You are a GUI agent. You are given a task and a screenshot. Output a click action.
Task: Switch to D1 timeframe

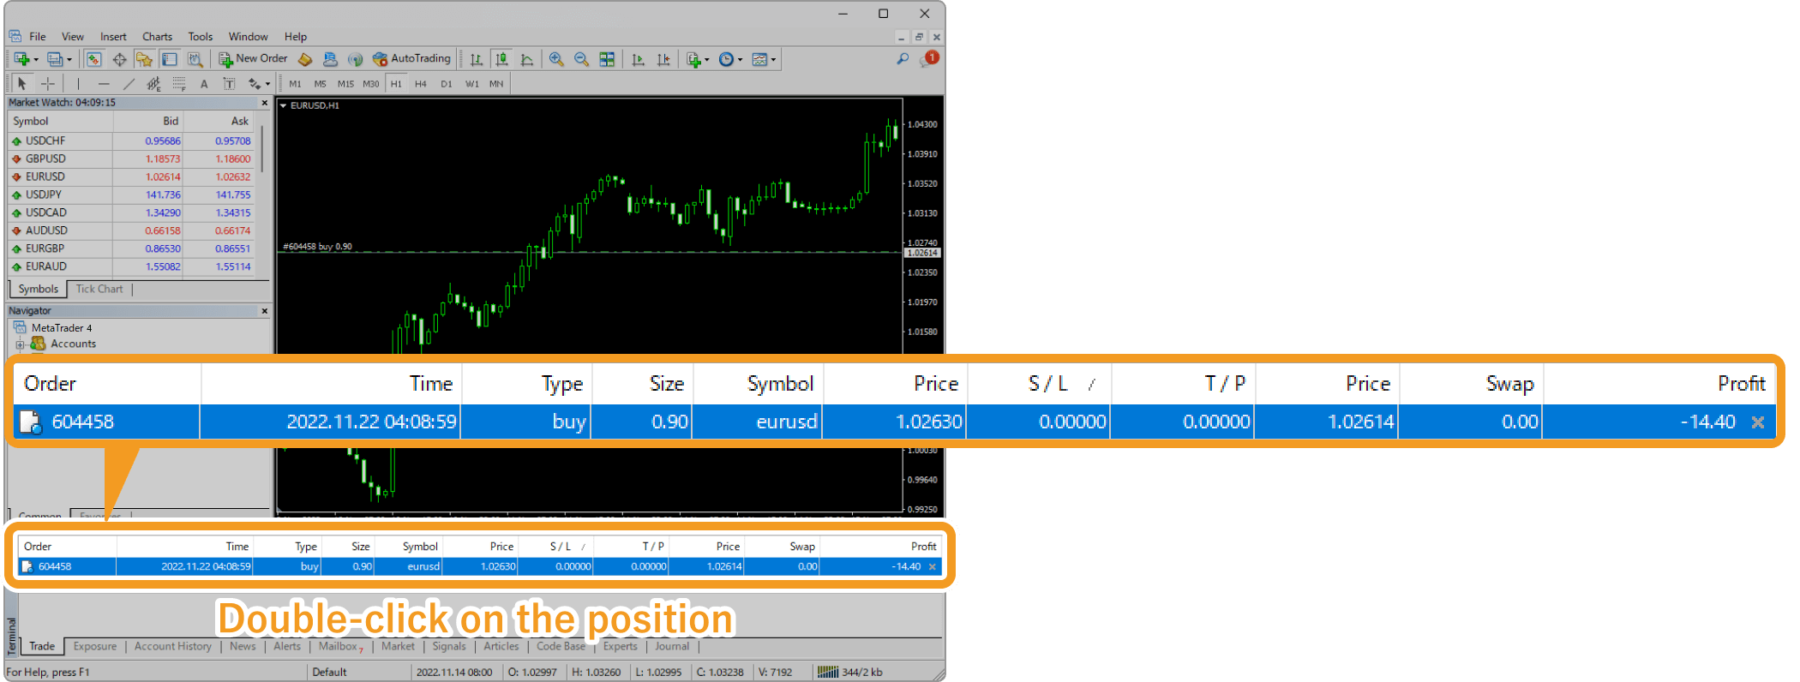446,84
